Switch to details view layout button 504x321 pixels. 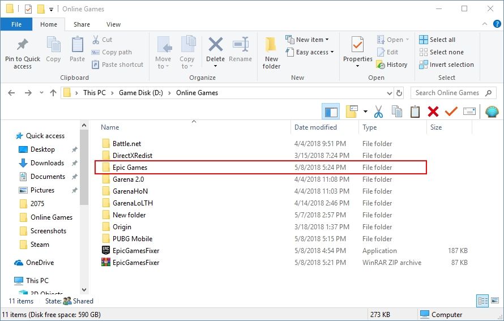(482, 301)
